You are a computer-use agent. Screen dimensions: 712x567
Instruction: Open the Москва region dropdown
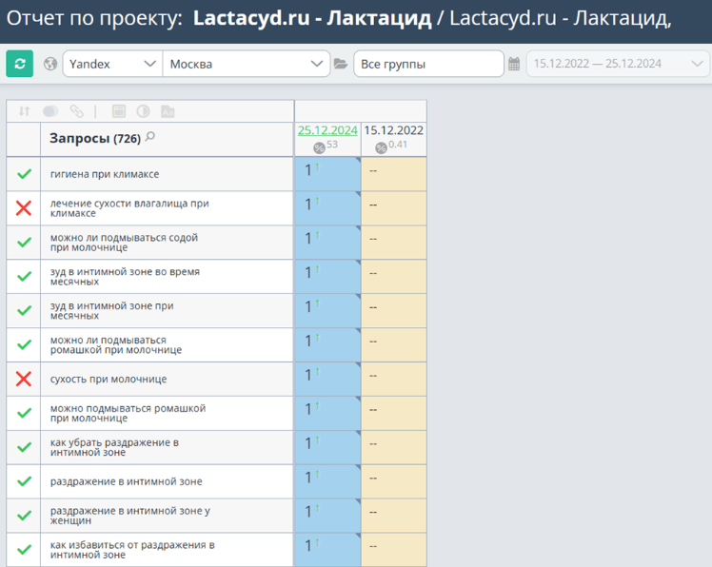pos(247,64)
